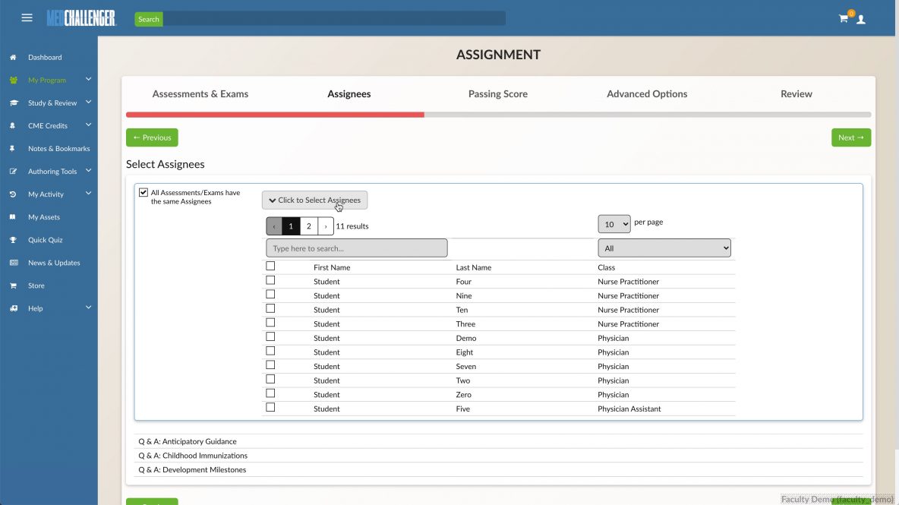Jump to the Review step

796,94
